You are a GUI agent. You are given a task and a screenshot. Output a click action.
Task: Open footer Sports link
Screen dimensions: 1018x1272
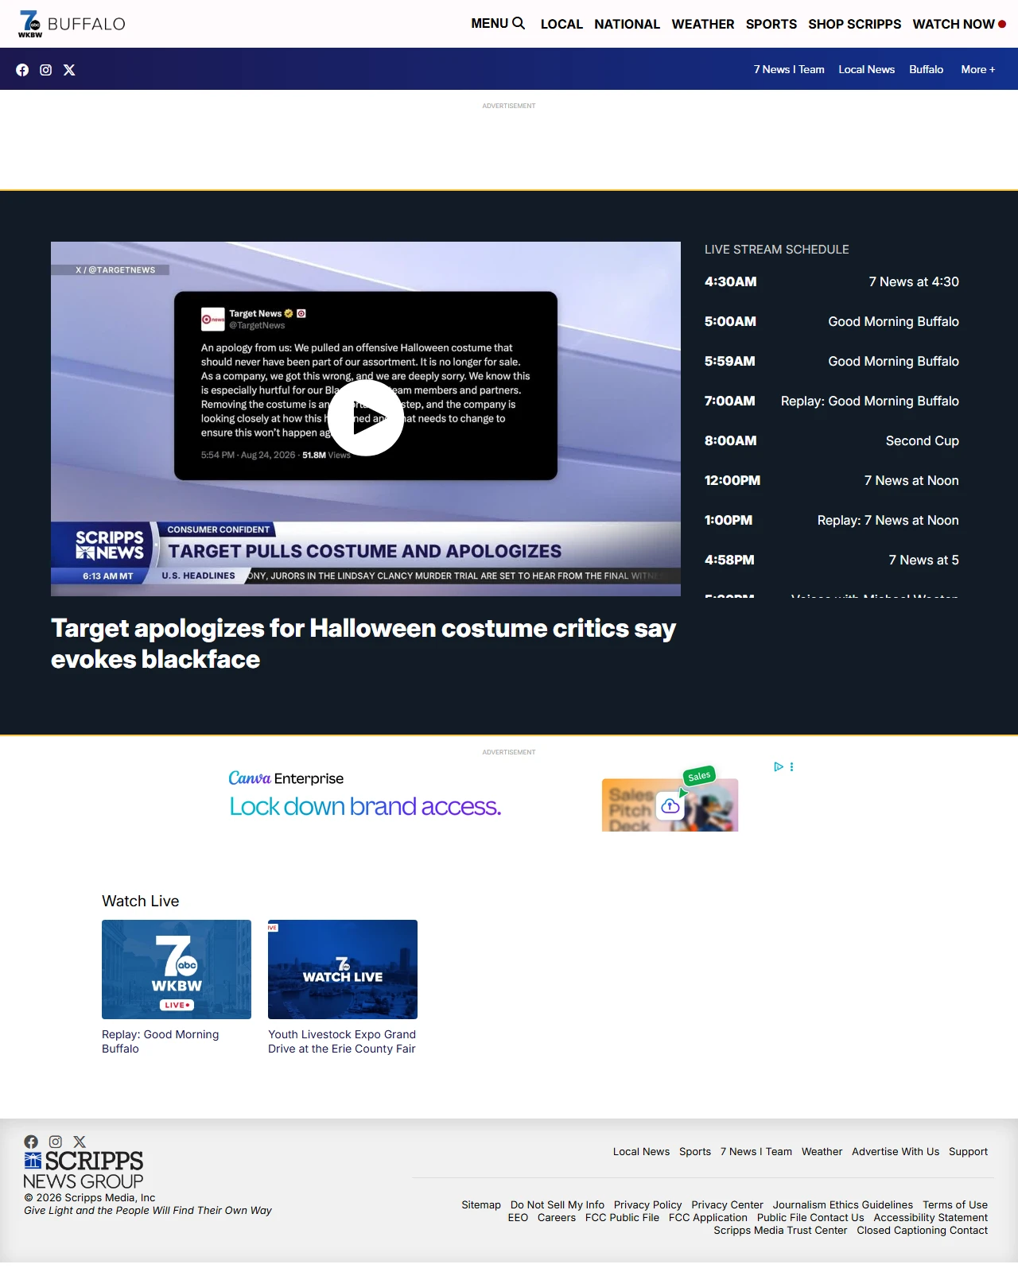[695, 1151]
